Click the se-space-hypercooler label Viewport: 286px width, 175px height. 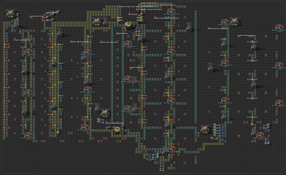coord(136,67)
